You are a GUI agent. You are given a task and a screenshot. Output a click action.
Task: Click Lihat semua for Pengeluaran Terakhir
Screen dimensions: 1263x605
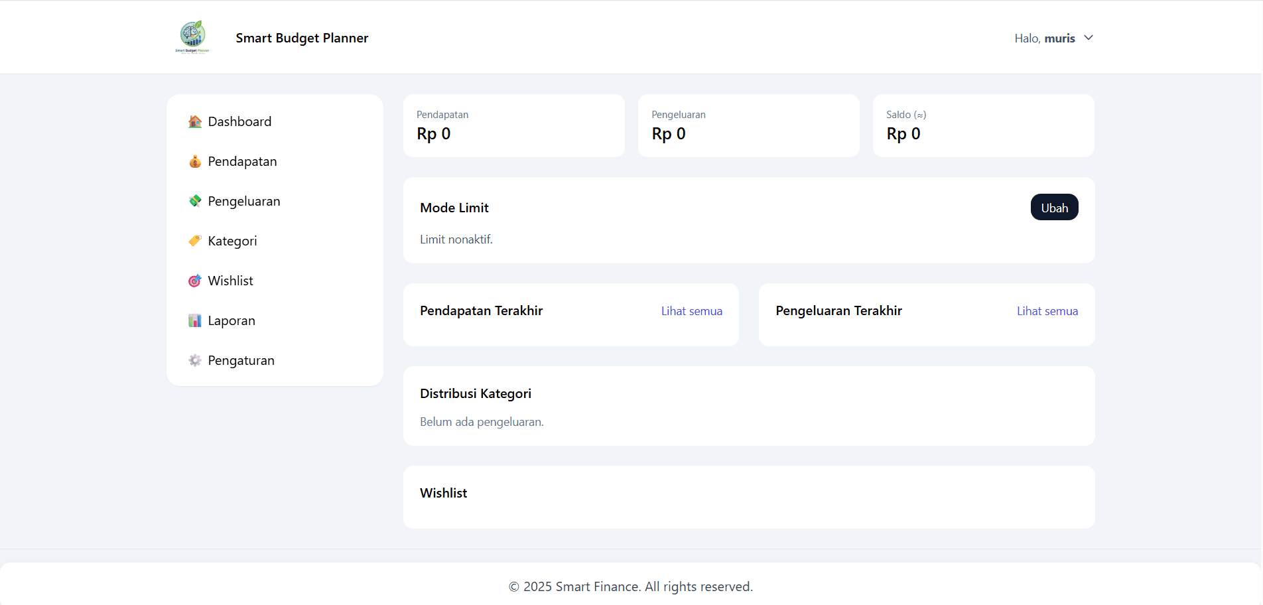pos(1047,310)
